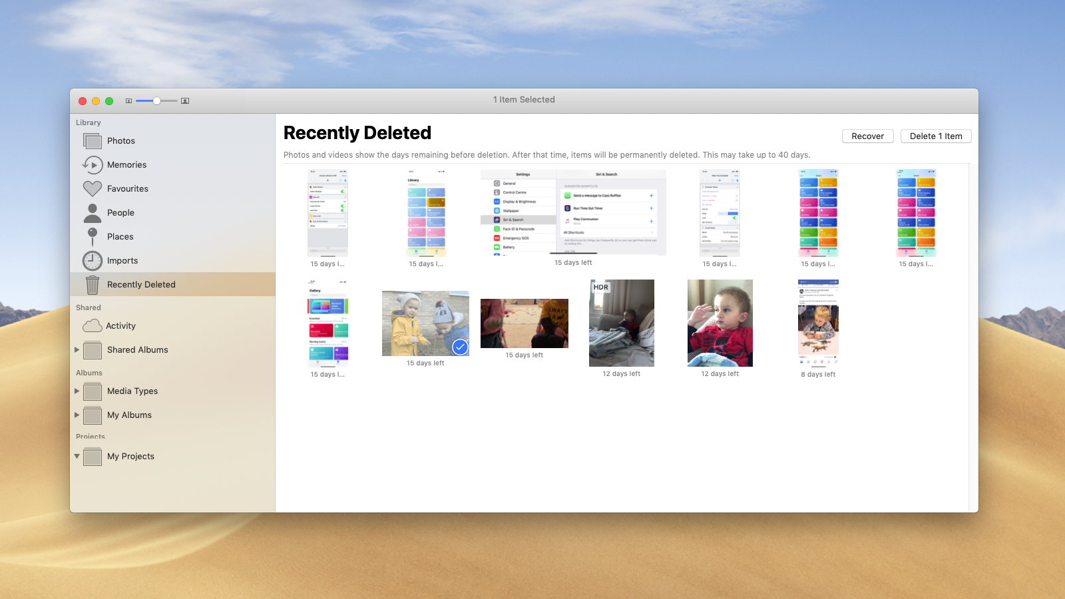1065x599 pixels.
Task: Select the People silhouette icon
Action: click(x=93, y=212)
